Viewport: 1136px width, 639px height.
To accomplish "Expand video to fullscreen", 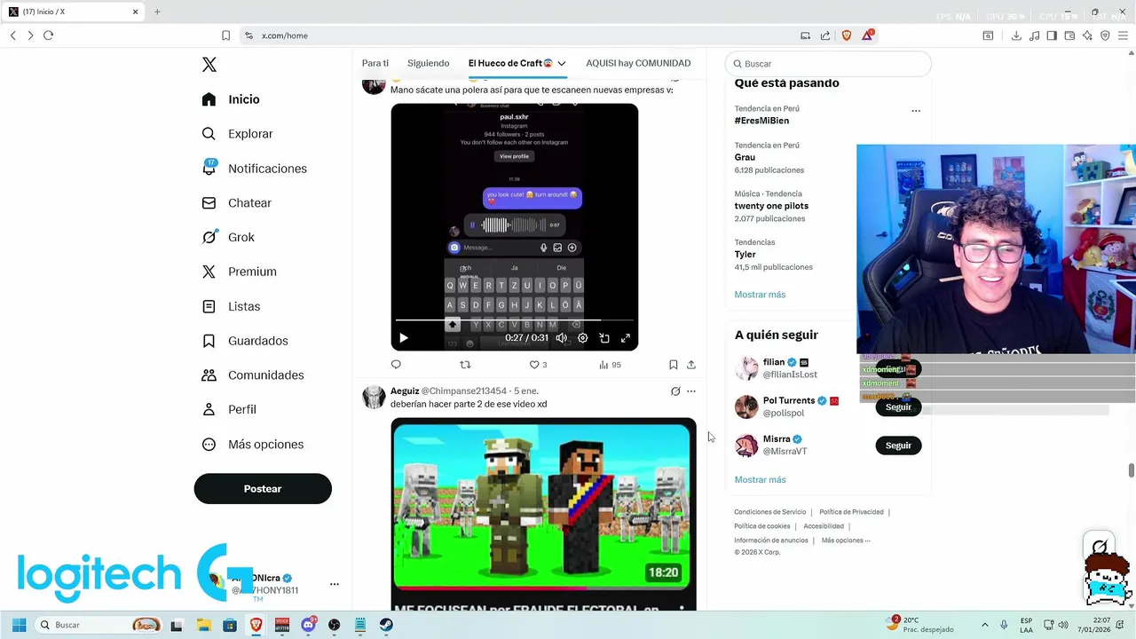I will 626,338.
